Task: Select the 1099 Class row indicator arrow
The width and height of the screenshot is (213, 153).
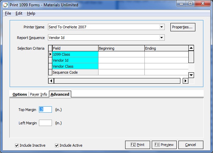Action: (x=50, y=54)
